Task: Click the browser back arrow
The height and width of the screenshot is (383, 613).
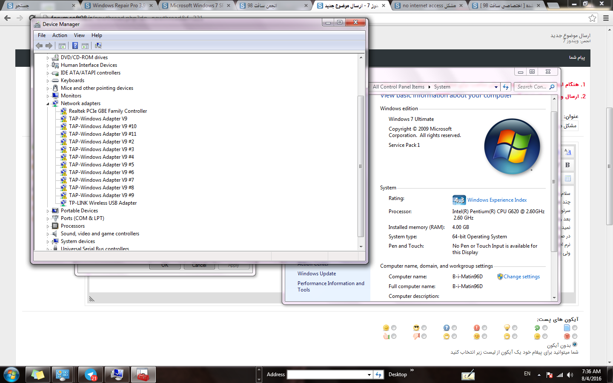Action: click(x=7, y=18)
